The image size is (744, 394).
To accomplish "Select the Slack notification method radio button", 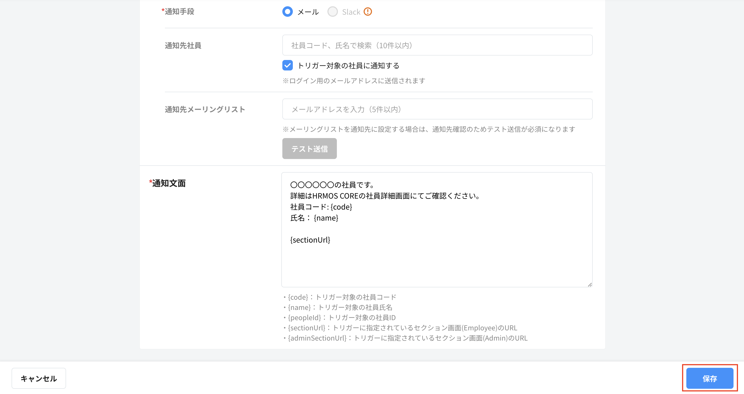I will pyautogui.click(x=332, y=12).
